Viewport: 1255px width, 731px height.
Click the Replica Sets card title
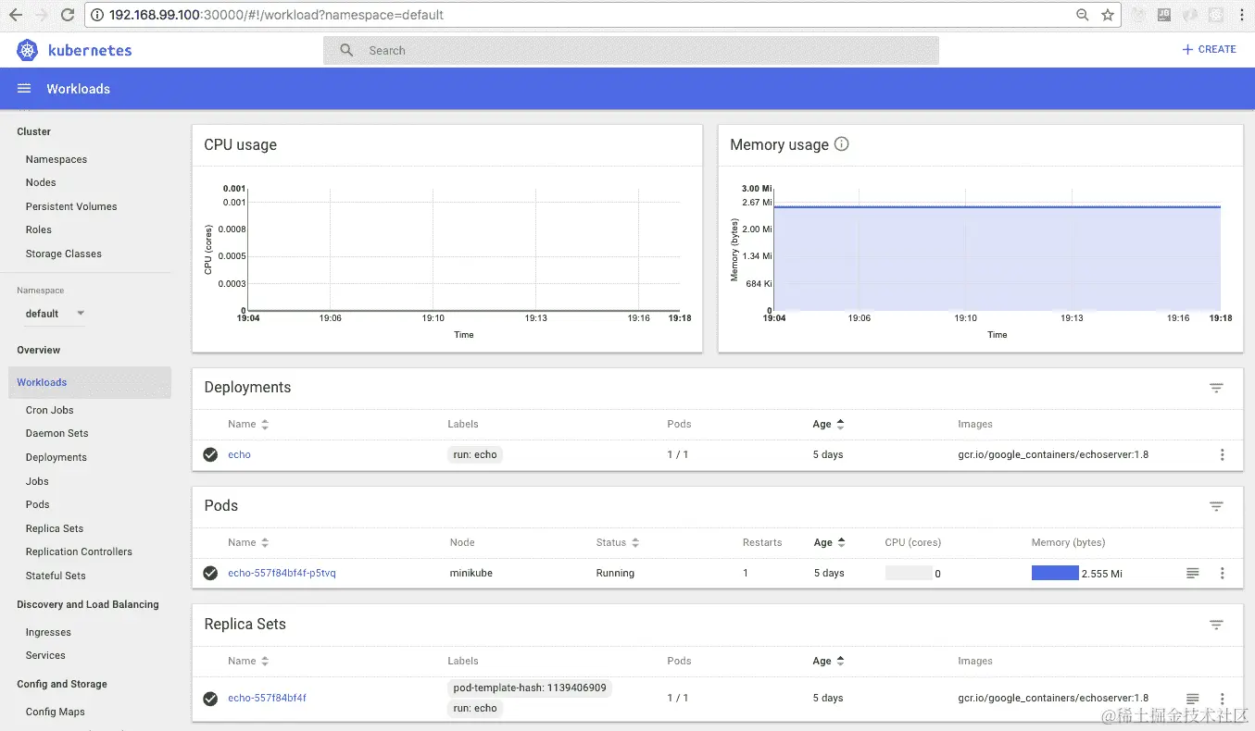click(245, 625)
